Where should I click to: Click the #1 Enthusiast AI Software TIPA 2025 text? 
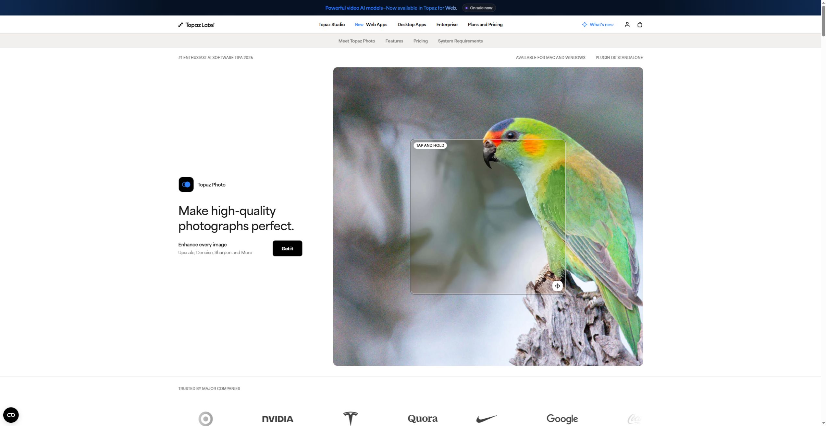[x=216, y=58]
